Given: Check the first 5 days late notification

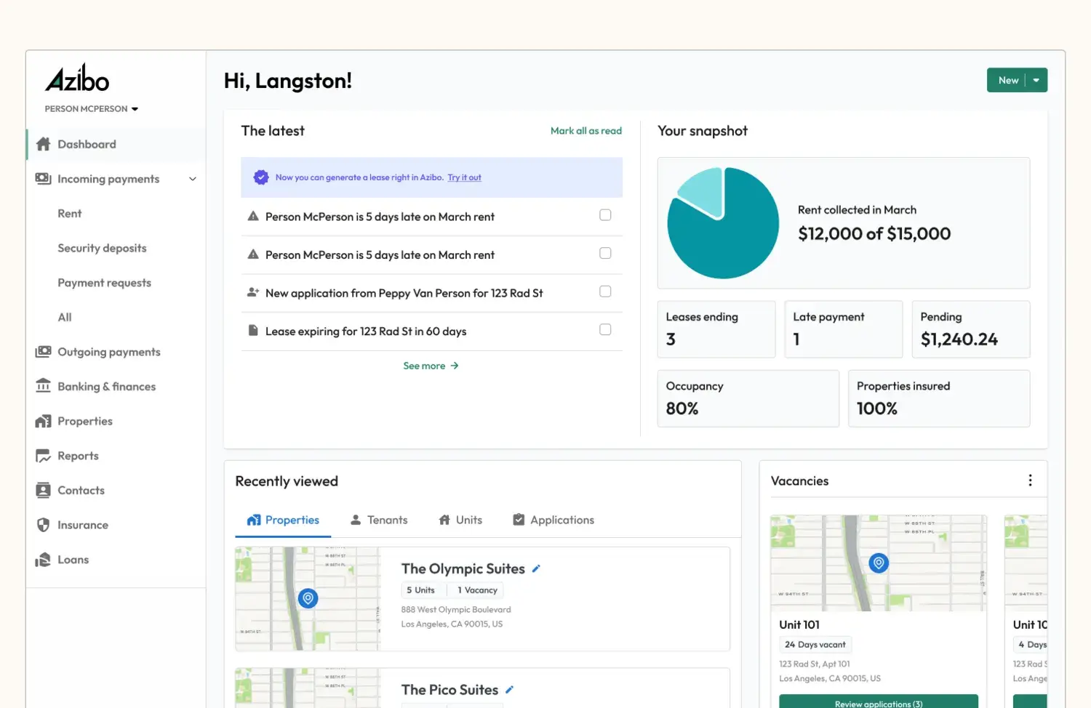Looking at the screenshot, I should coord(605,215).
